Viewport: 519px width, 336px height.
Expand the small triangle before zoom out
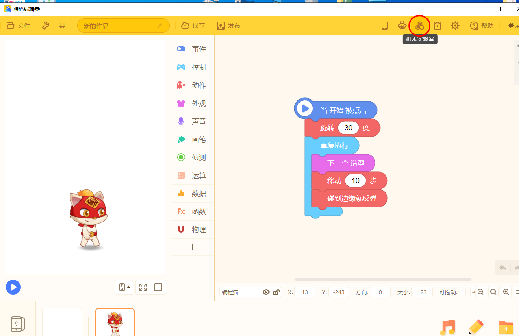click(474, 292)
